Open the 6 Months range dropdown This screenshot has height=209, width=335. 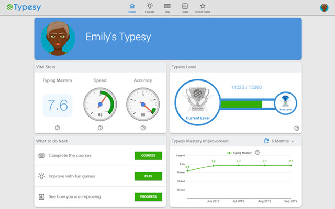[283, 141]
